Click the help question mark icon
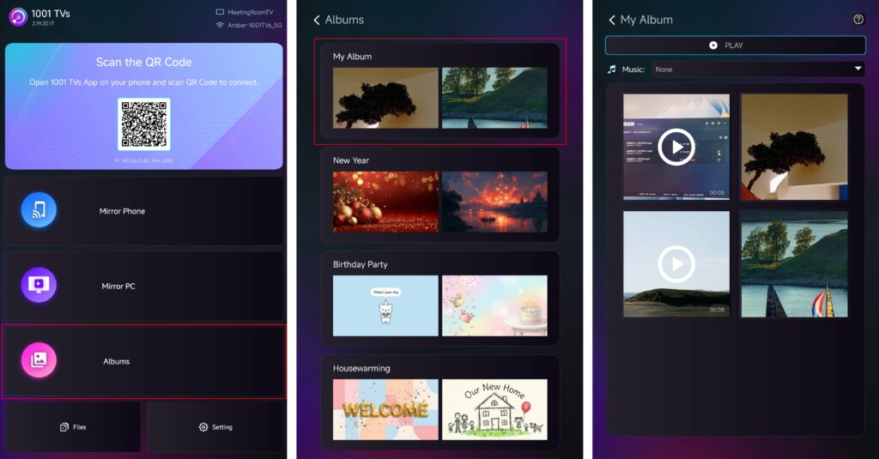 (858, 20)
